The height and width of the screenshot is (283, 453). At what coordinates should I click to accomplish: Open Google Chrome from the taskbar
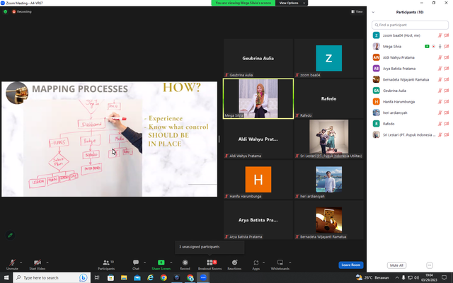point(164,277)
